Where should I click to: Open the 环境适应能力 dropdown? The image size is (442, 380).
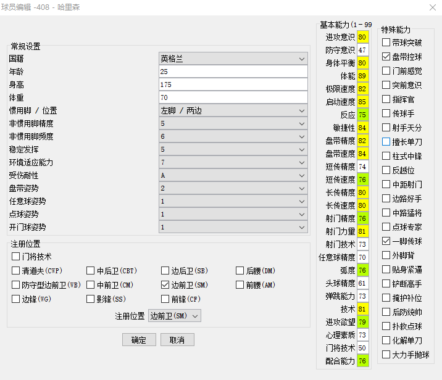click(x=233, y=162)
